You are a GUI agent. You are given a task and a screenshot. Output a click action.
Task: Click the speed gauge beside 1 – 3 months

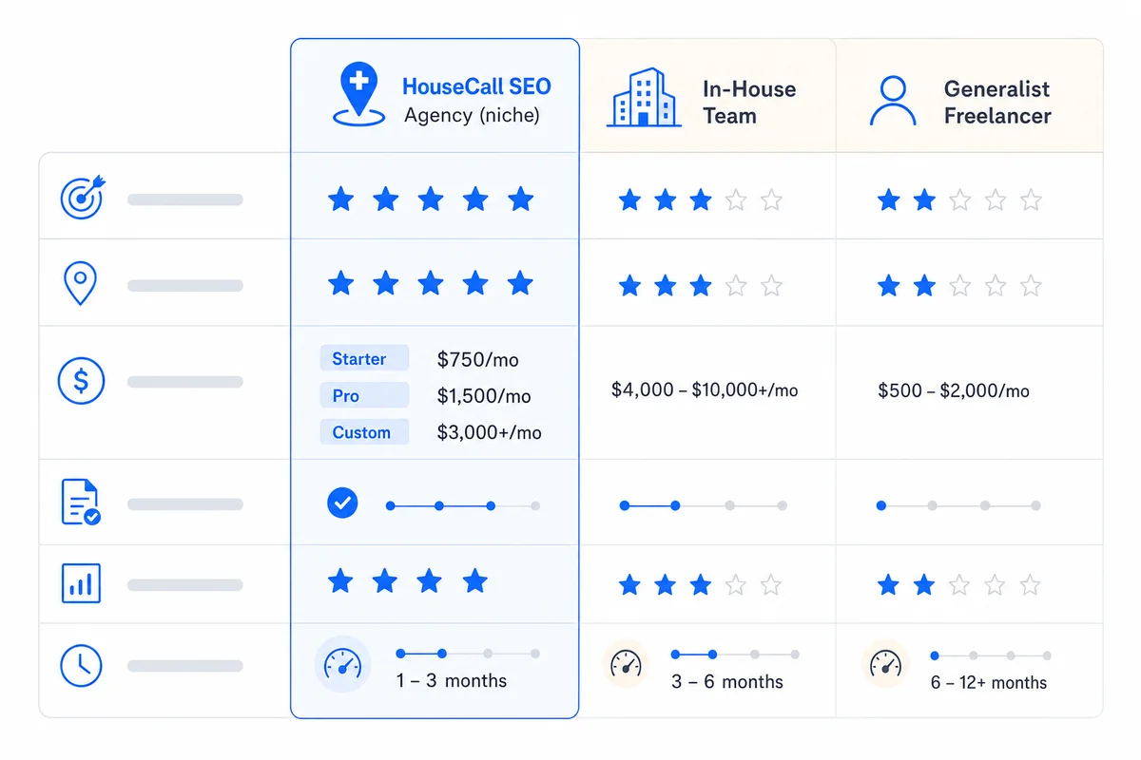342,664
